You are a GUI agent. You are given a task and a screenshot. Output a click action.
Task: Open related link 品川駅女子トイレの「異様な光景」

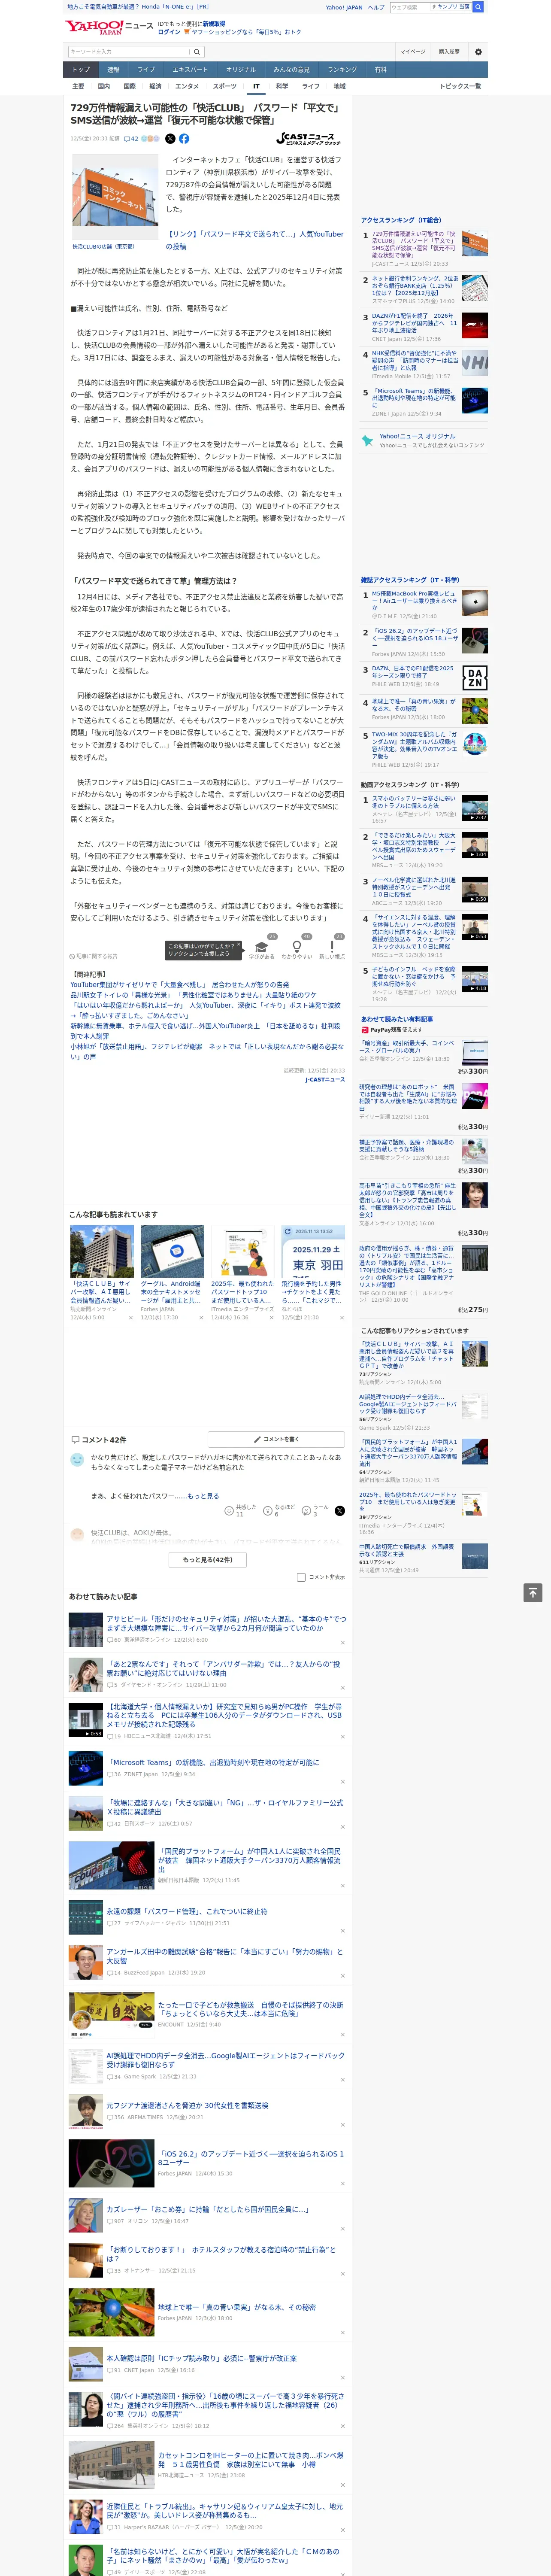click(193, 995)
